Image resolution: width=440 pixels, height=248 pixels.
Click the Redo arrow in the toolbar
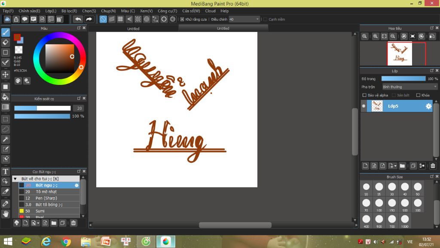[x=89, y=19]
